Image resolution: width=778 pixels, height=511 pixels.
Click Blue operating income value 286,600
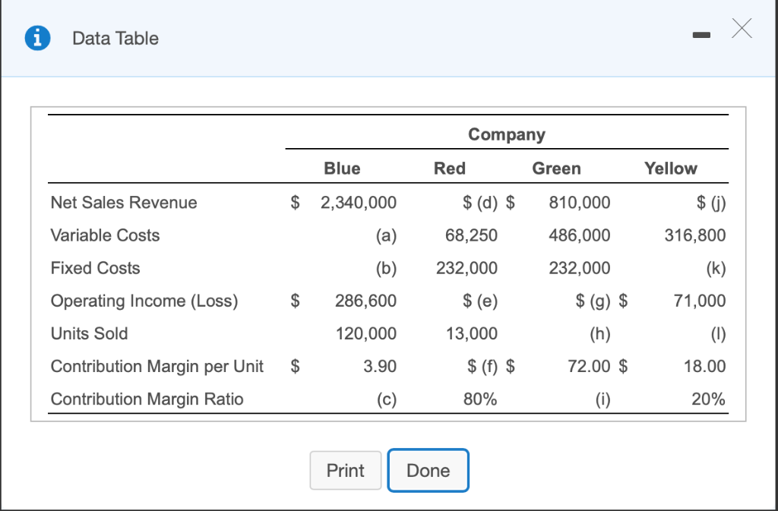(365, 301)
